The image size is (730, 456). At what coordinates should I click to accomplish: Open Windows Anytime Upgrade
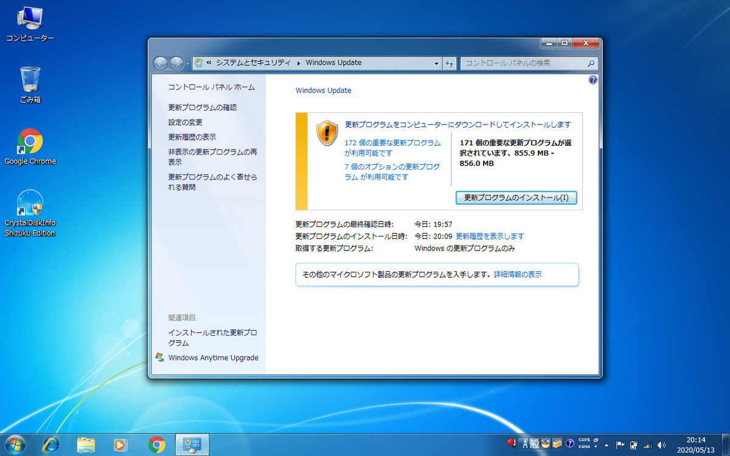pyautogui.click(x=214, y=358)
